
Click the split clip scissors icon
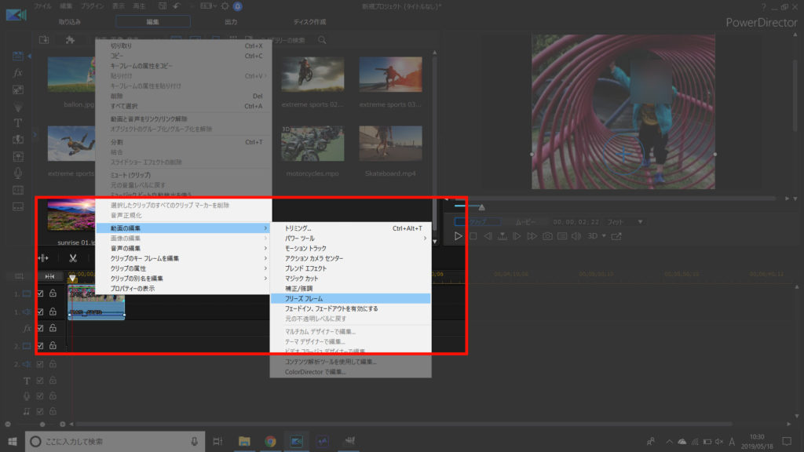72,258
